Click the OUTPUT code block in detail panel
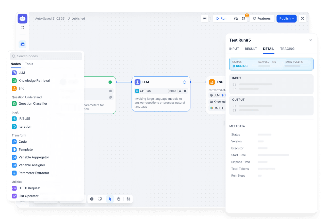 pos(271,106)
